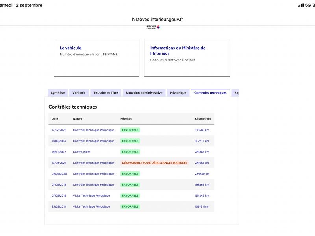Click the Kilométrage column header
The width and height of the screenshot is (315, 236).
coord(203,119)
